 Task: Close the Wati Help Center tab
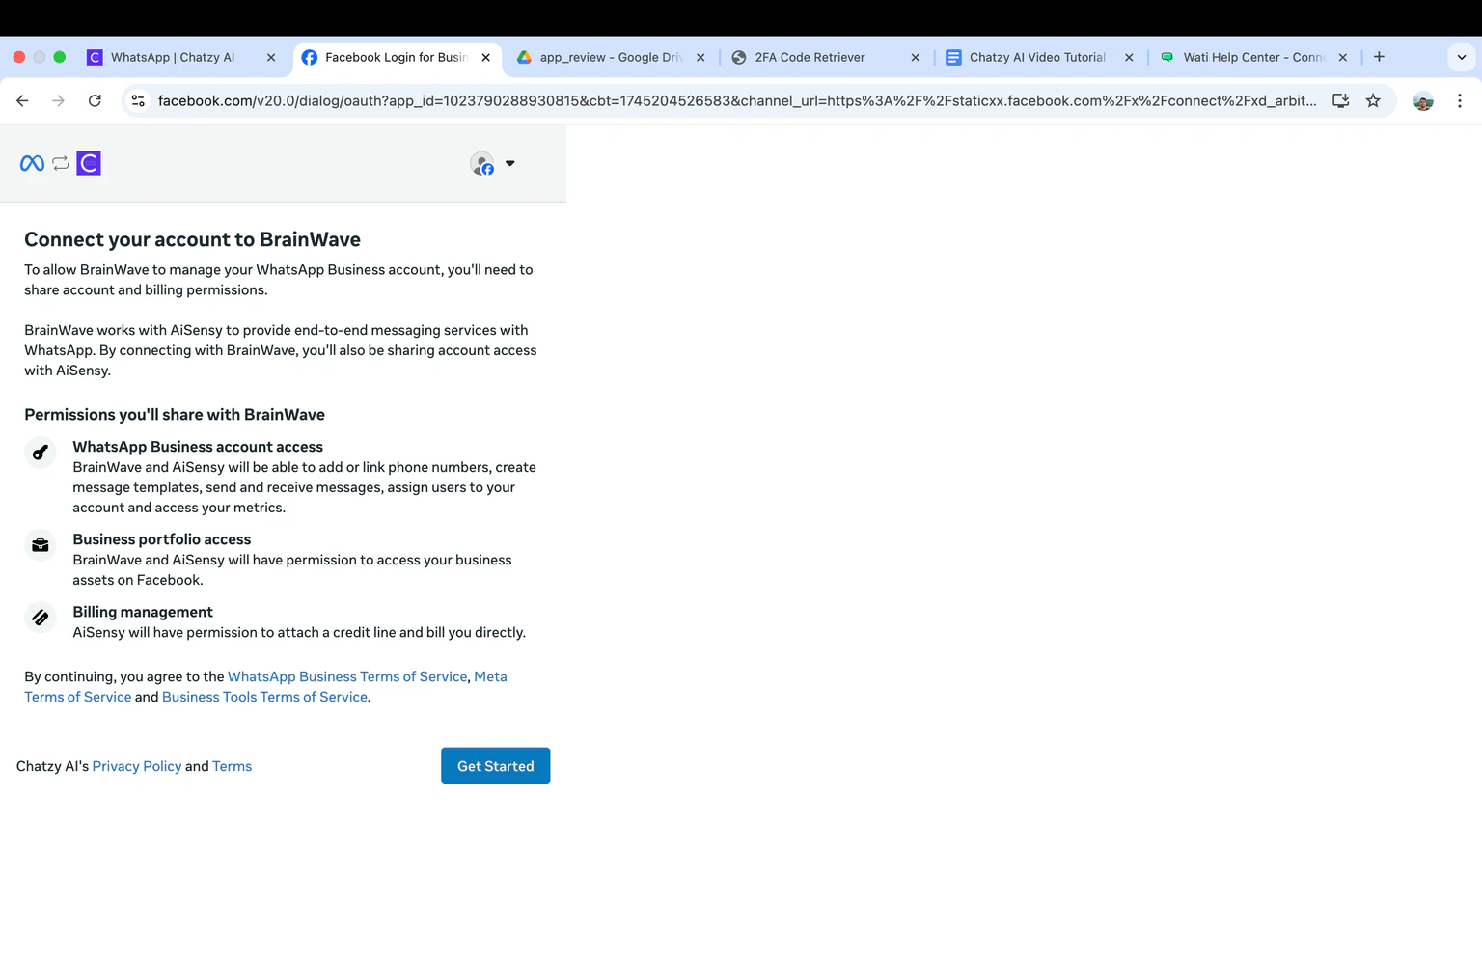pyautogui.click(x=1343, y=58)
